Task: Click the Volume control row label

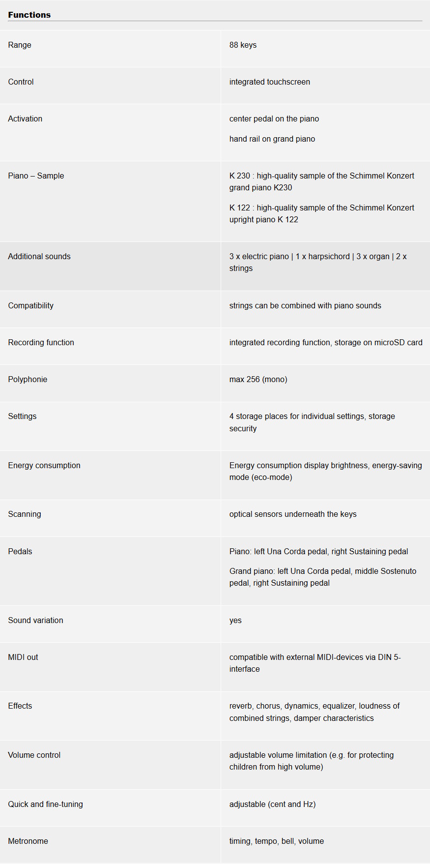Action: pyautogui.click(x=34, y=755)
